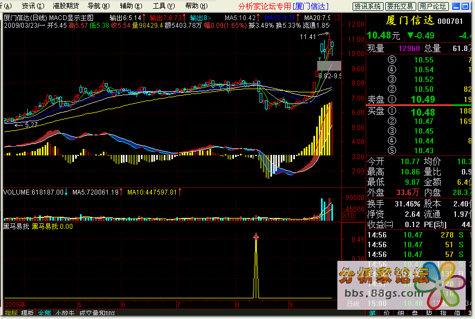Viewport: 475px width, 319px height.
Task: Minimize the application window
Action: pyautogui.click(x=456, y=7)
